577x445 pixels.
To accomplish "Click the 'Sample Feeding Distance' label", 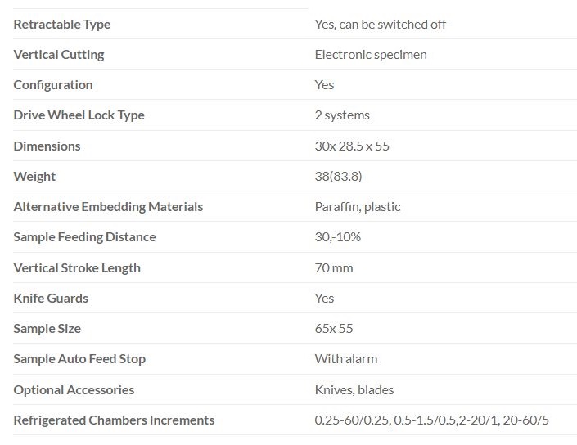I will tap(85, 236).
